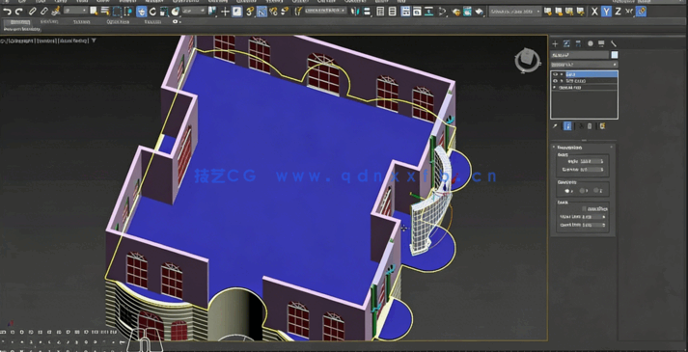The height and width of the screenshot is (352, 688).
Task: Switch to the Hierarchy command panel tab
Action: tap(578, 43)
